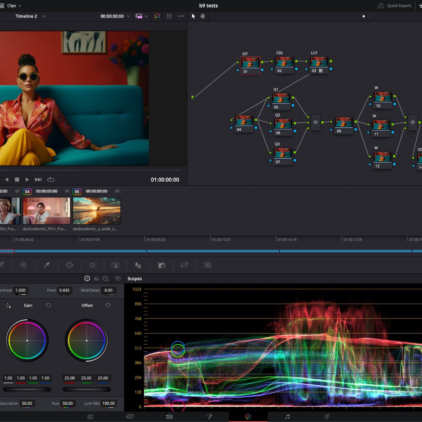Open the Tracker palette
422x422 pixels.
[x=92, y=265]
